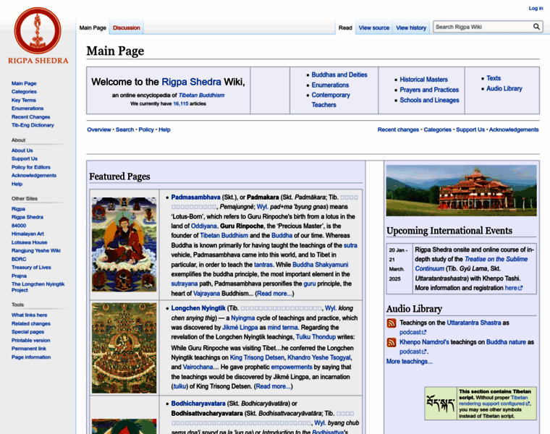Open the external link icon after 'here'
This screenshot has height=434, width=550.
pyautogui.click(x=520, y=288)
